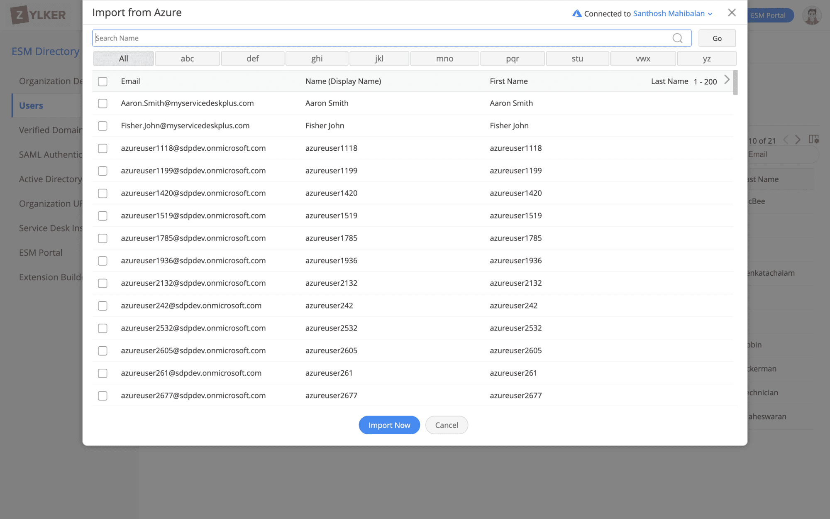830x519 pixels.
Task: Click the Go search button
Action: tap(717, 38)
